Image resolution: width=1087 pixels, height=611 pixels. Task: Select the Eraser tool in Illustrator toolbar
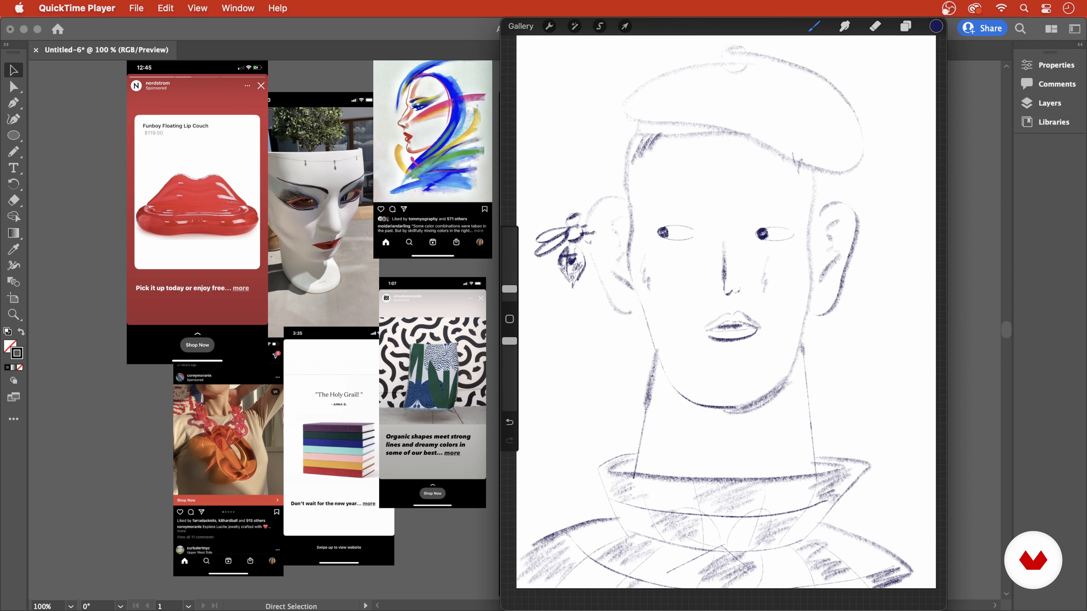pyautogui.click(x=14, y=200)
